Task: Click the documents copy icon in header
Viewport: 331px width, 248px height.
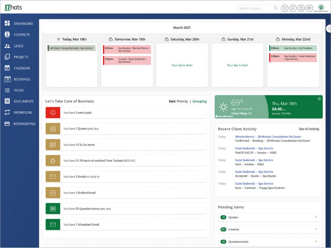Action: point(293,8)
